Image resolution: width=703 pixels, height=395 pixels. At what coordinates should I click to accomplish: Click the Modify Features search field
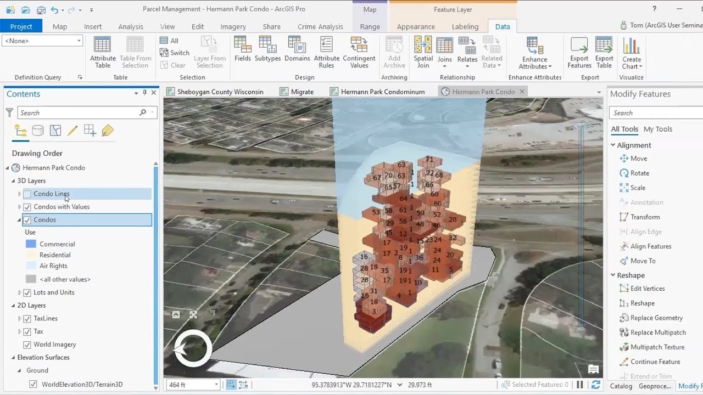click(656, 113)
